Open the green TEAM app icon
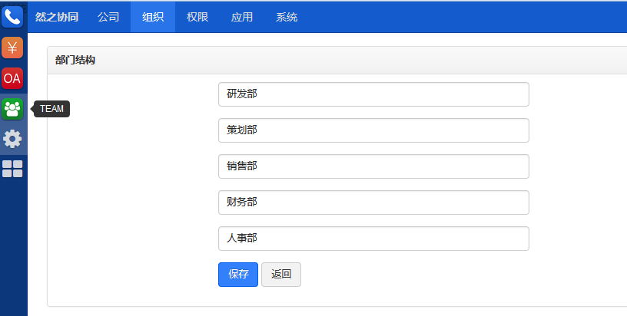The width and height of the screenshot is (627, 316). point(12,109)
